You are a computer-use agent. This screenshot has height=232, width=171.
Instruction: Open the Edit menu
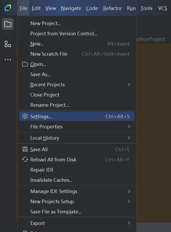pos(36,8)
